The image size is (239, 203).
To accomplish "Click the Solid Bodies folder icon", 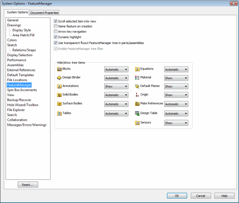I will 59,95.
